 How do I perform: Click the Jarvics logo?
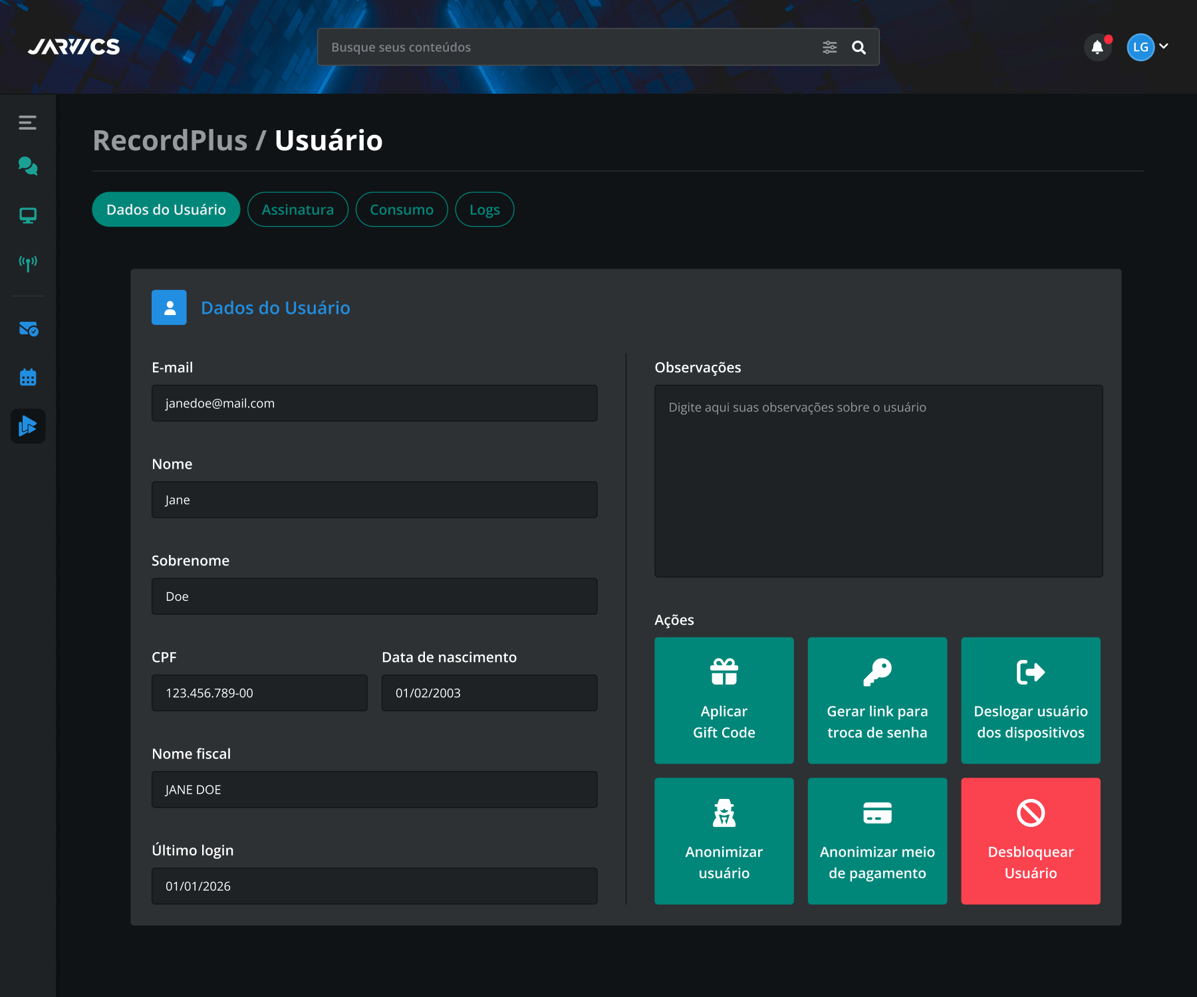tap(74, 47)
